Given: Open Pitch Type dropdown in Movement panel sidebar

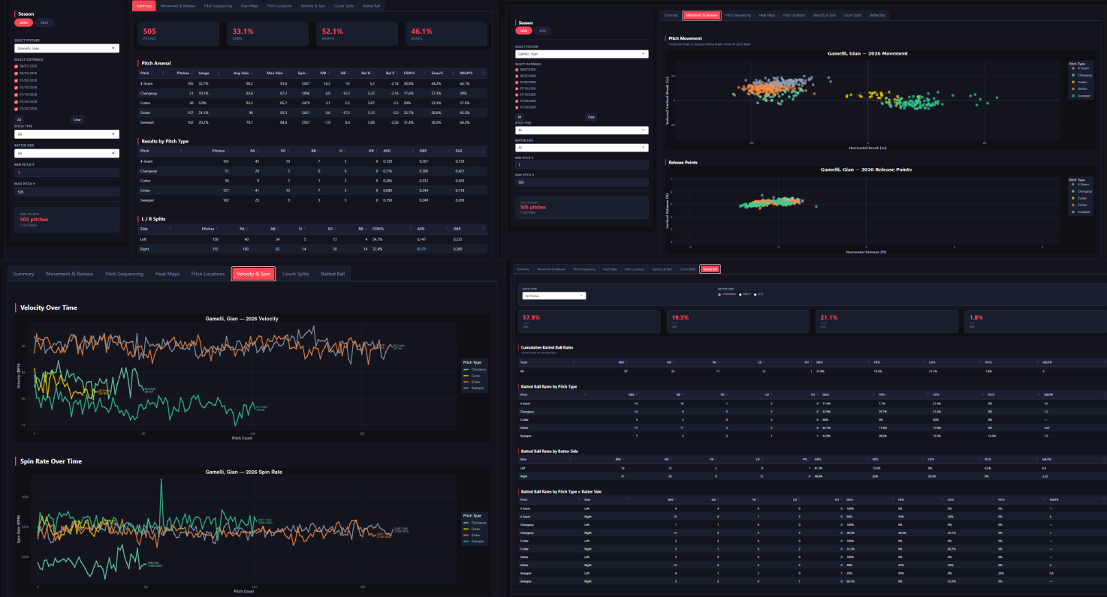Looking at the screenshot, I should (582, 130).
